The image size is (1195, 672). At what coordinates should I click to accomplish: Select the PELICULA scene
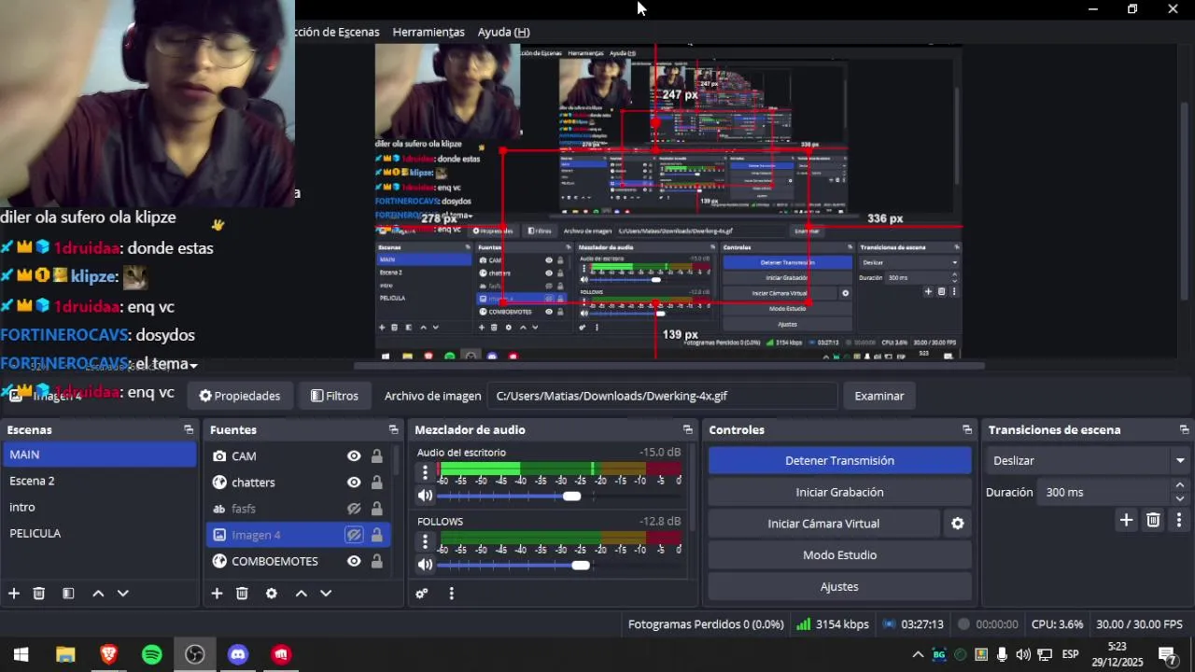click(99, 533)
